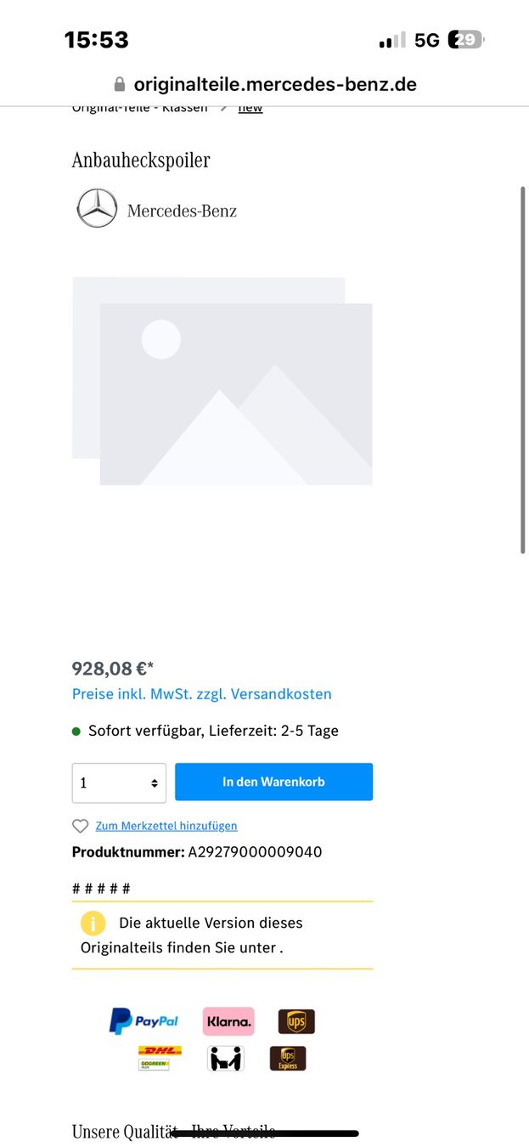The image size is (529, 1147).
Task: Open the 'new' breadcrumb link
Action: 250,108
